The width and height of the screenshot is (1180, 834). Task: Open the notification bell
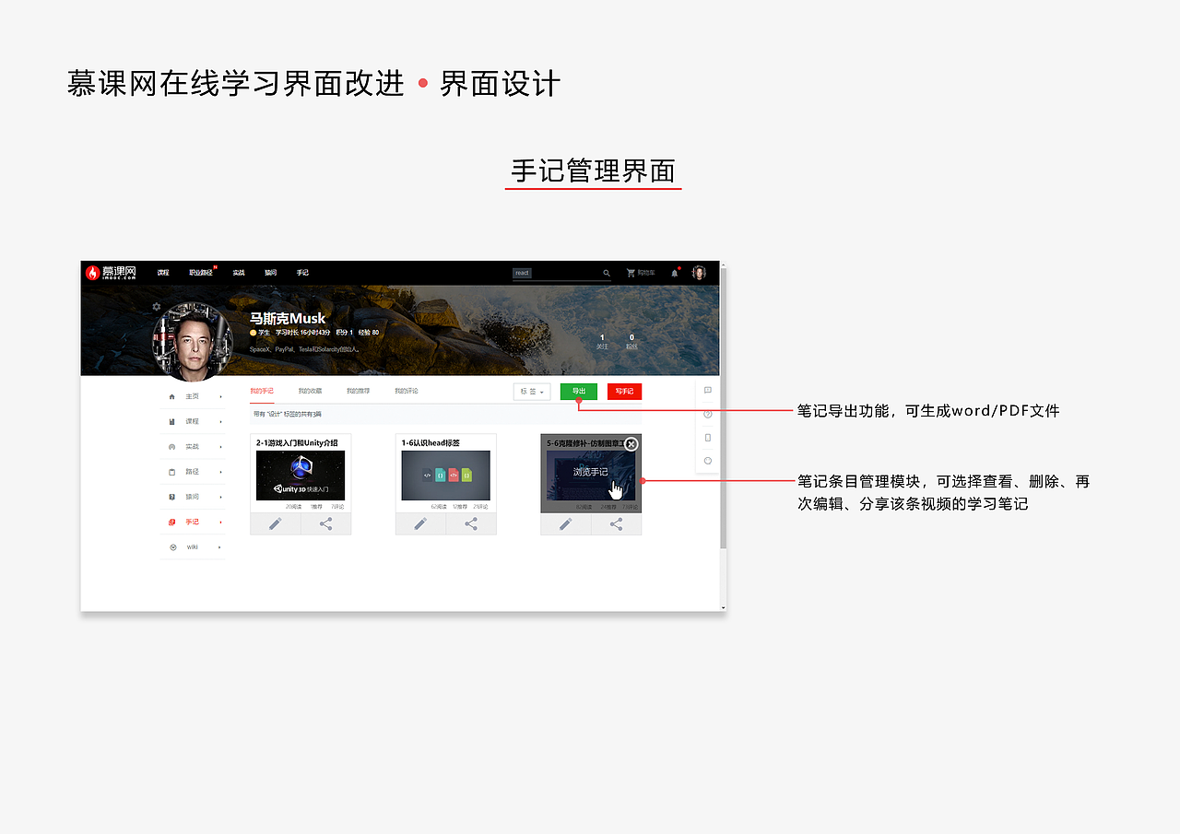point(675,273)
